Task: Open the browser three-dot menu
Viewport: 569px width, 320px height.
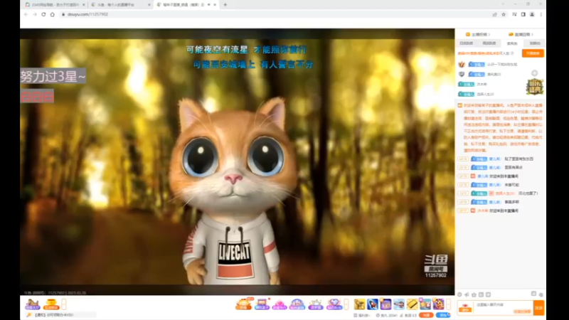Action: [x=541, y=14]
